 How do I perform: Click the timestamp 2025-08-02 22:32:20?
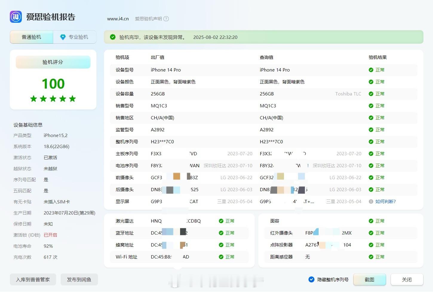(215, 37)
